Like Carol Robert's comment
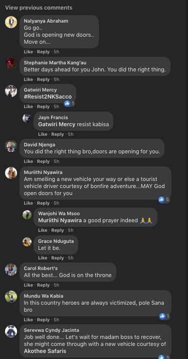 click(x=28, y=285)
